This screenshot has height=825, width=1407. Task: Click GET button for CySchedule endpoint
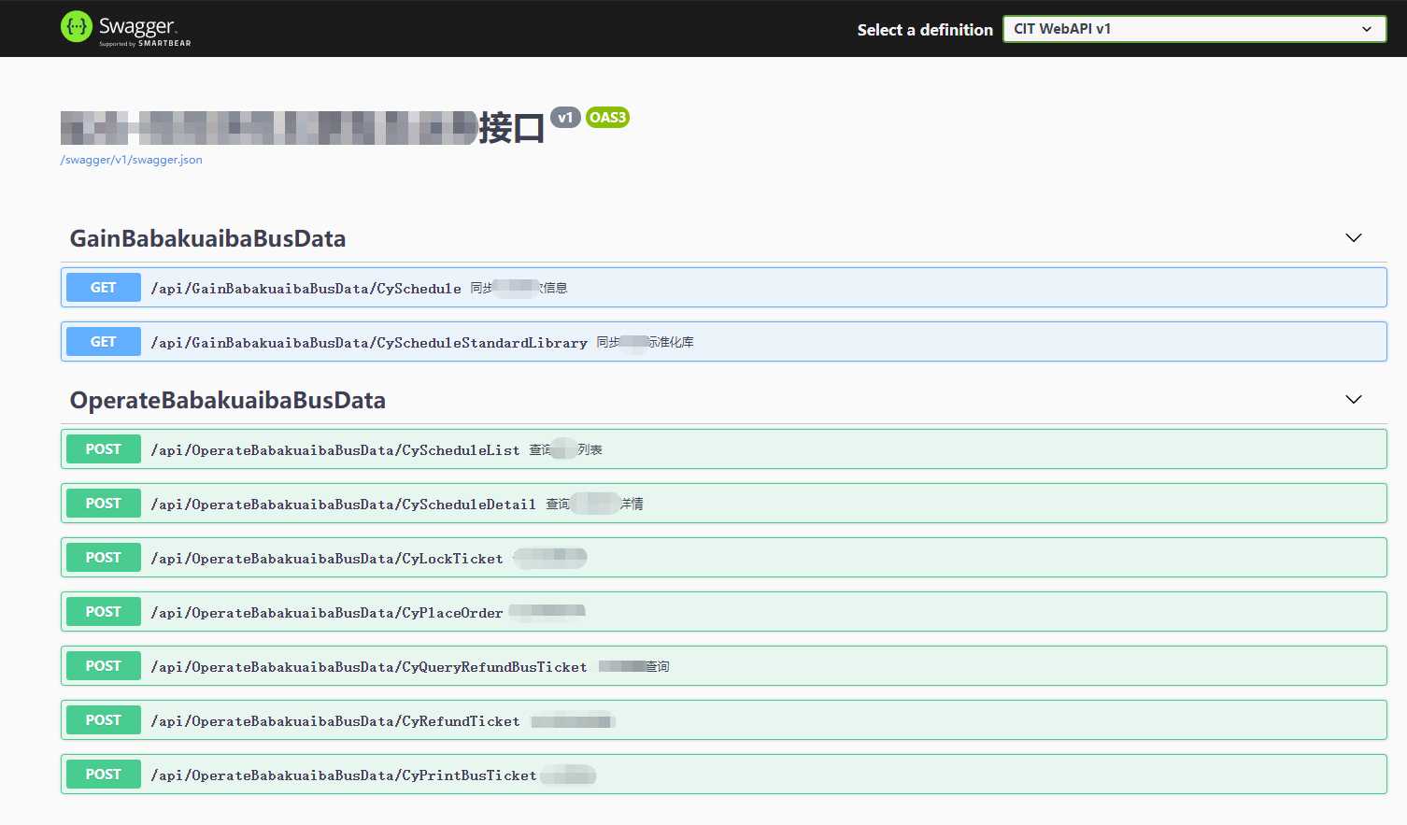point(104,288)
